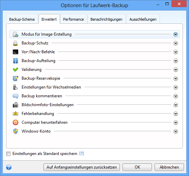Viewport: 189px width, 176px height.
Task: Open help via the blue question mark icon
Action: tap(9, 167)
